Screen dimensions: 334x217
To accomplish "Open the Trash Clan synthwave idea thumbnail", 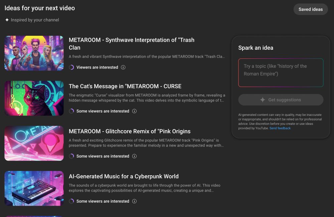I will point(34,53).
